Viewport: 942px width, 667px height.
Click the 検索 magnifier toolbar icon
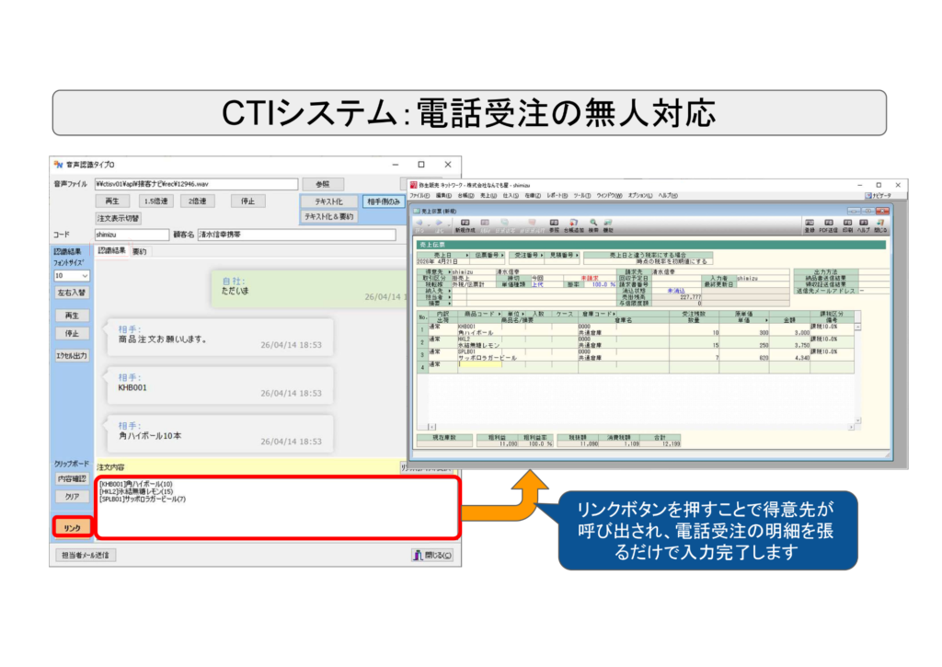tap(593, 225)
